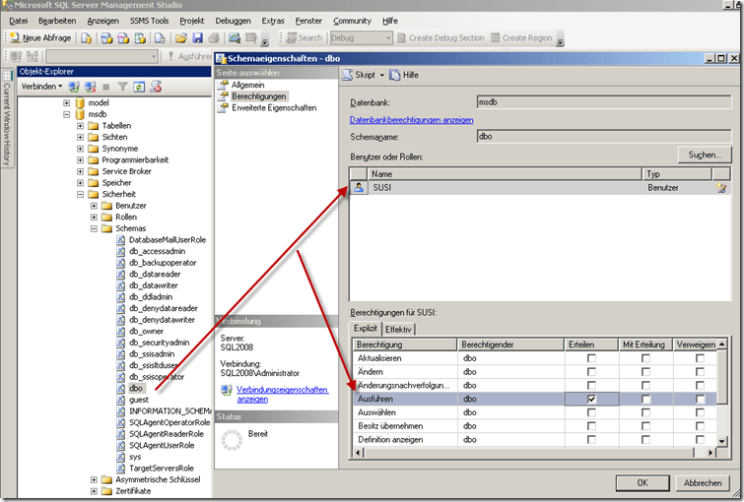Collapse the Schemas folder

(94, 228)
